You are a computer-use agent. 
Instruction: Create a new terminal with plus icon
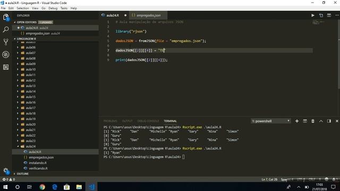(x=297, y=121)
